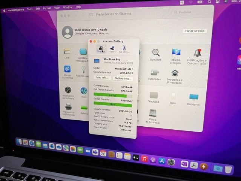The image size is (241, 181).
Task: Launch Safari from the Dock
Action: pos(32,143)
